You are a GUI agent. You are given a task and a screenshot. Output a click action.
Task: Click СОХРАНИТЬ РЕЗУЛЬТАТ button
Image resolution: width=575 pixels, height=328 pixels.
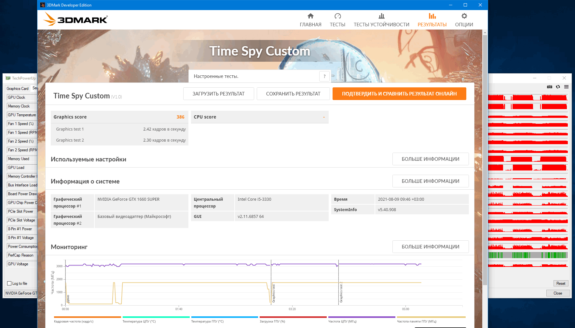click(293, 94)
